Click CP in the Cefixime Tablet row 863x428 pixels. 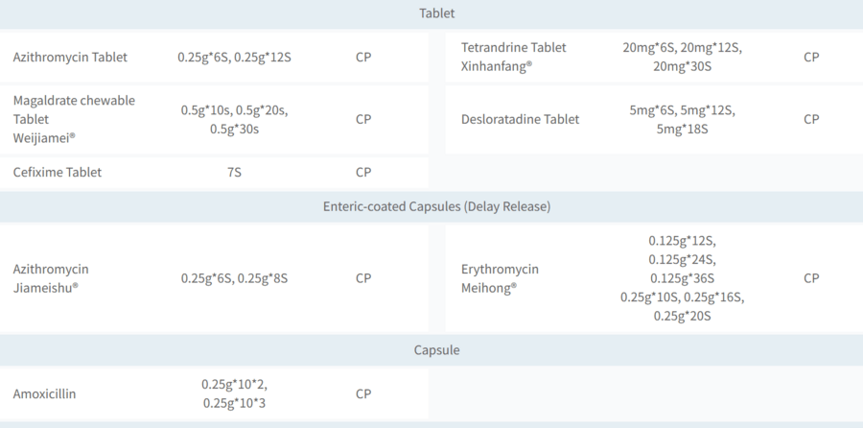tap(363, 173)
